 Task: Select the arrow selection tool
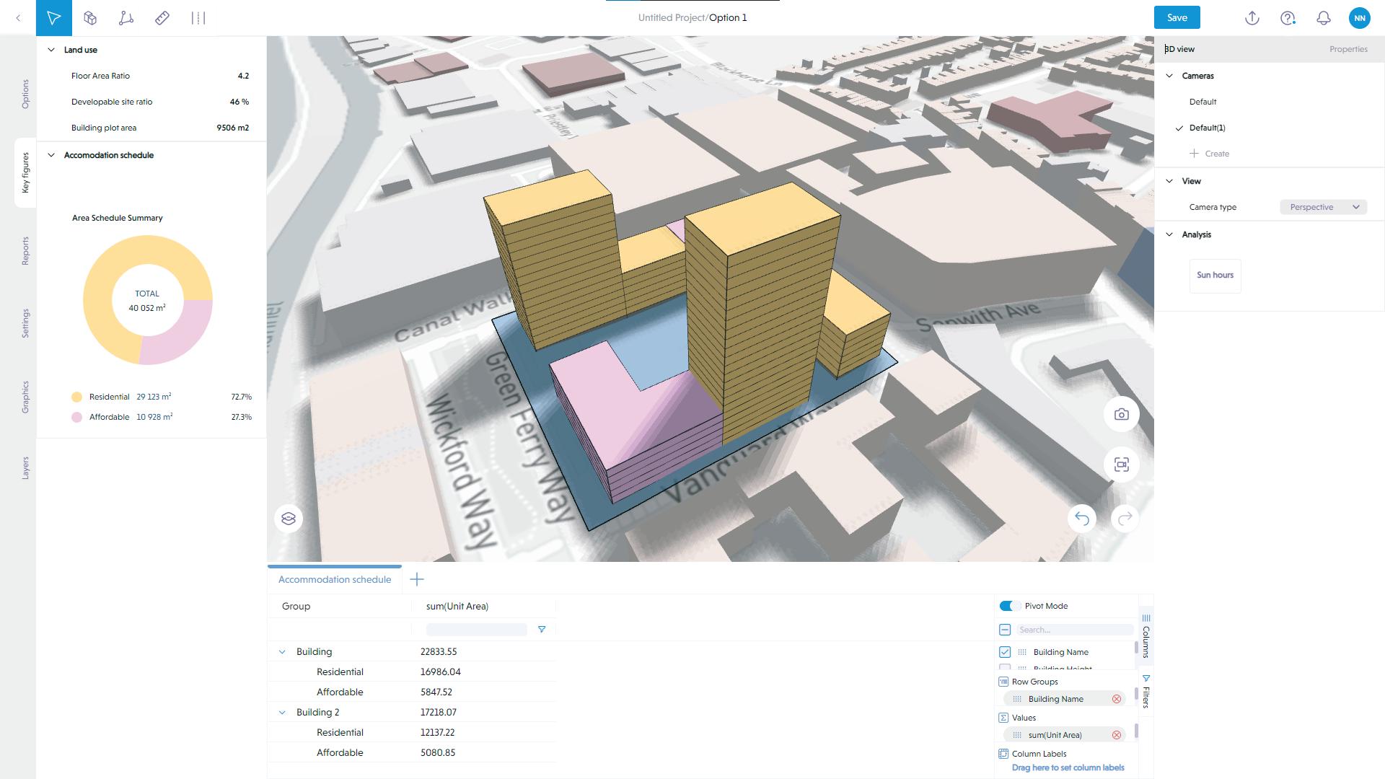coord(54,18)
